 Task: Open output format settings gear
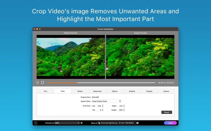point(81,123)
